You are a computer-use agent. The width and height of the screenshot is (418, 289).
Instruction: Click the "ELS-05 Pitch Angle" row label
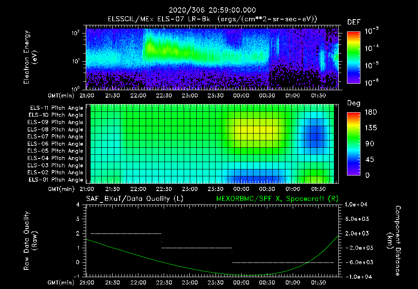(56, 151)
